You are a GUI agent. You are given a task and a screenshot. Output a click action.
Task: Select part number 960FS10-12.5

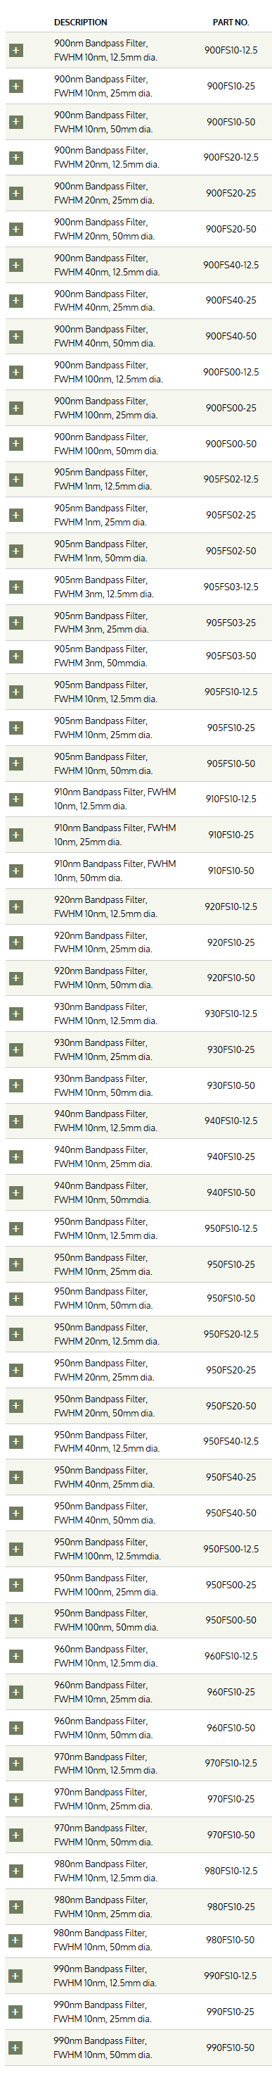(x=231, y=1656)
